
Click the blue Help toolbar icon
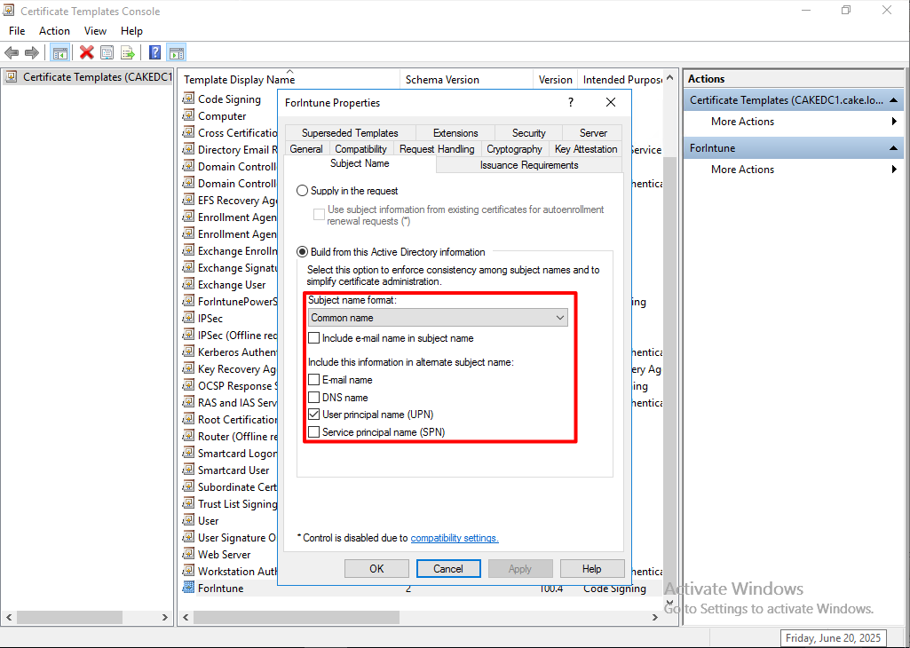click(x=154, y=52)
